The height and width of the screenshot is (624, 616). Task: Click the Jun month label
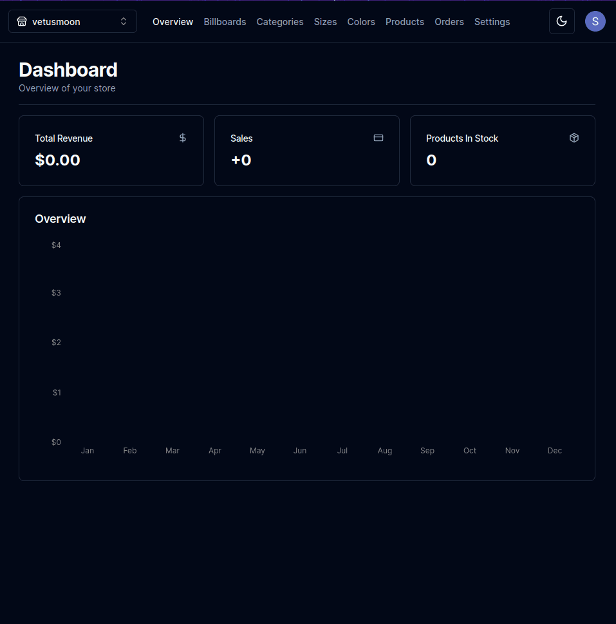(300, 451)
